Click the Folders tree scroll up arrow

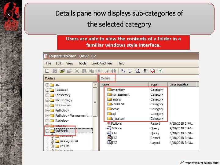click(x=95, y=85)
